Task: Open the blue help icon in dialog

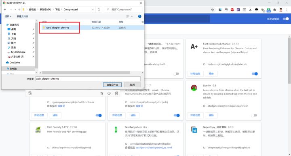Action: coord(140,16)
